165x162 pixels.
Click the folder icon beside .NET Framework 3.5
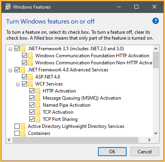point(23,49)
